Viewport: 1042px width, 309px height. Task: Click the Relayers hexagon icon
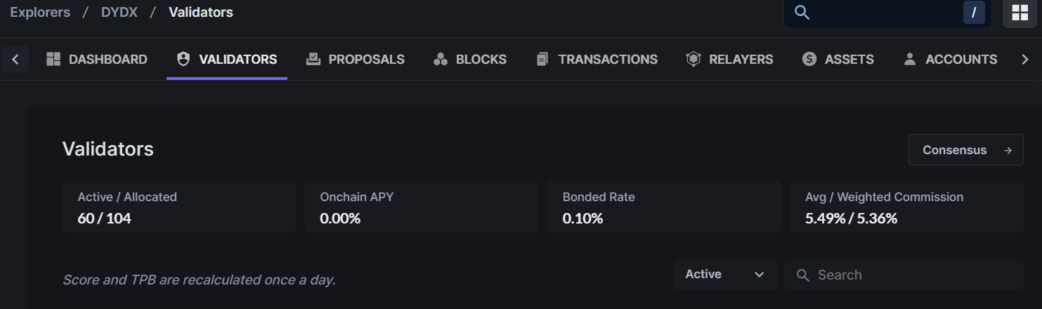click(x=693, y=60)
